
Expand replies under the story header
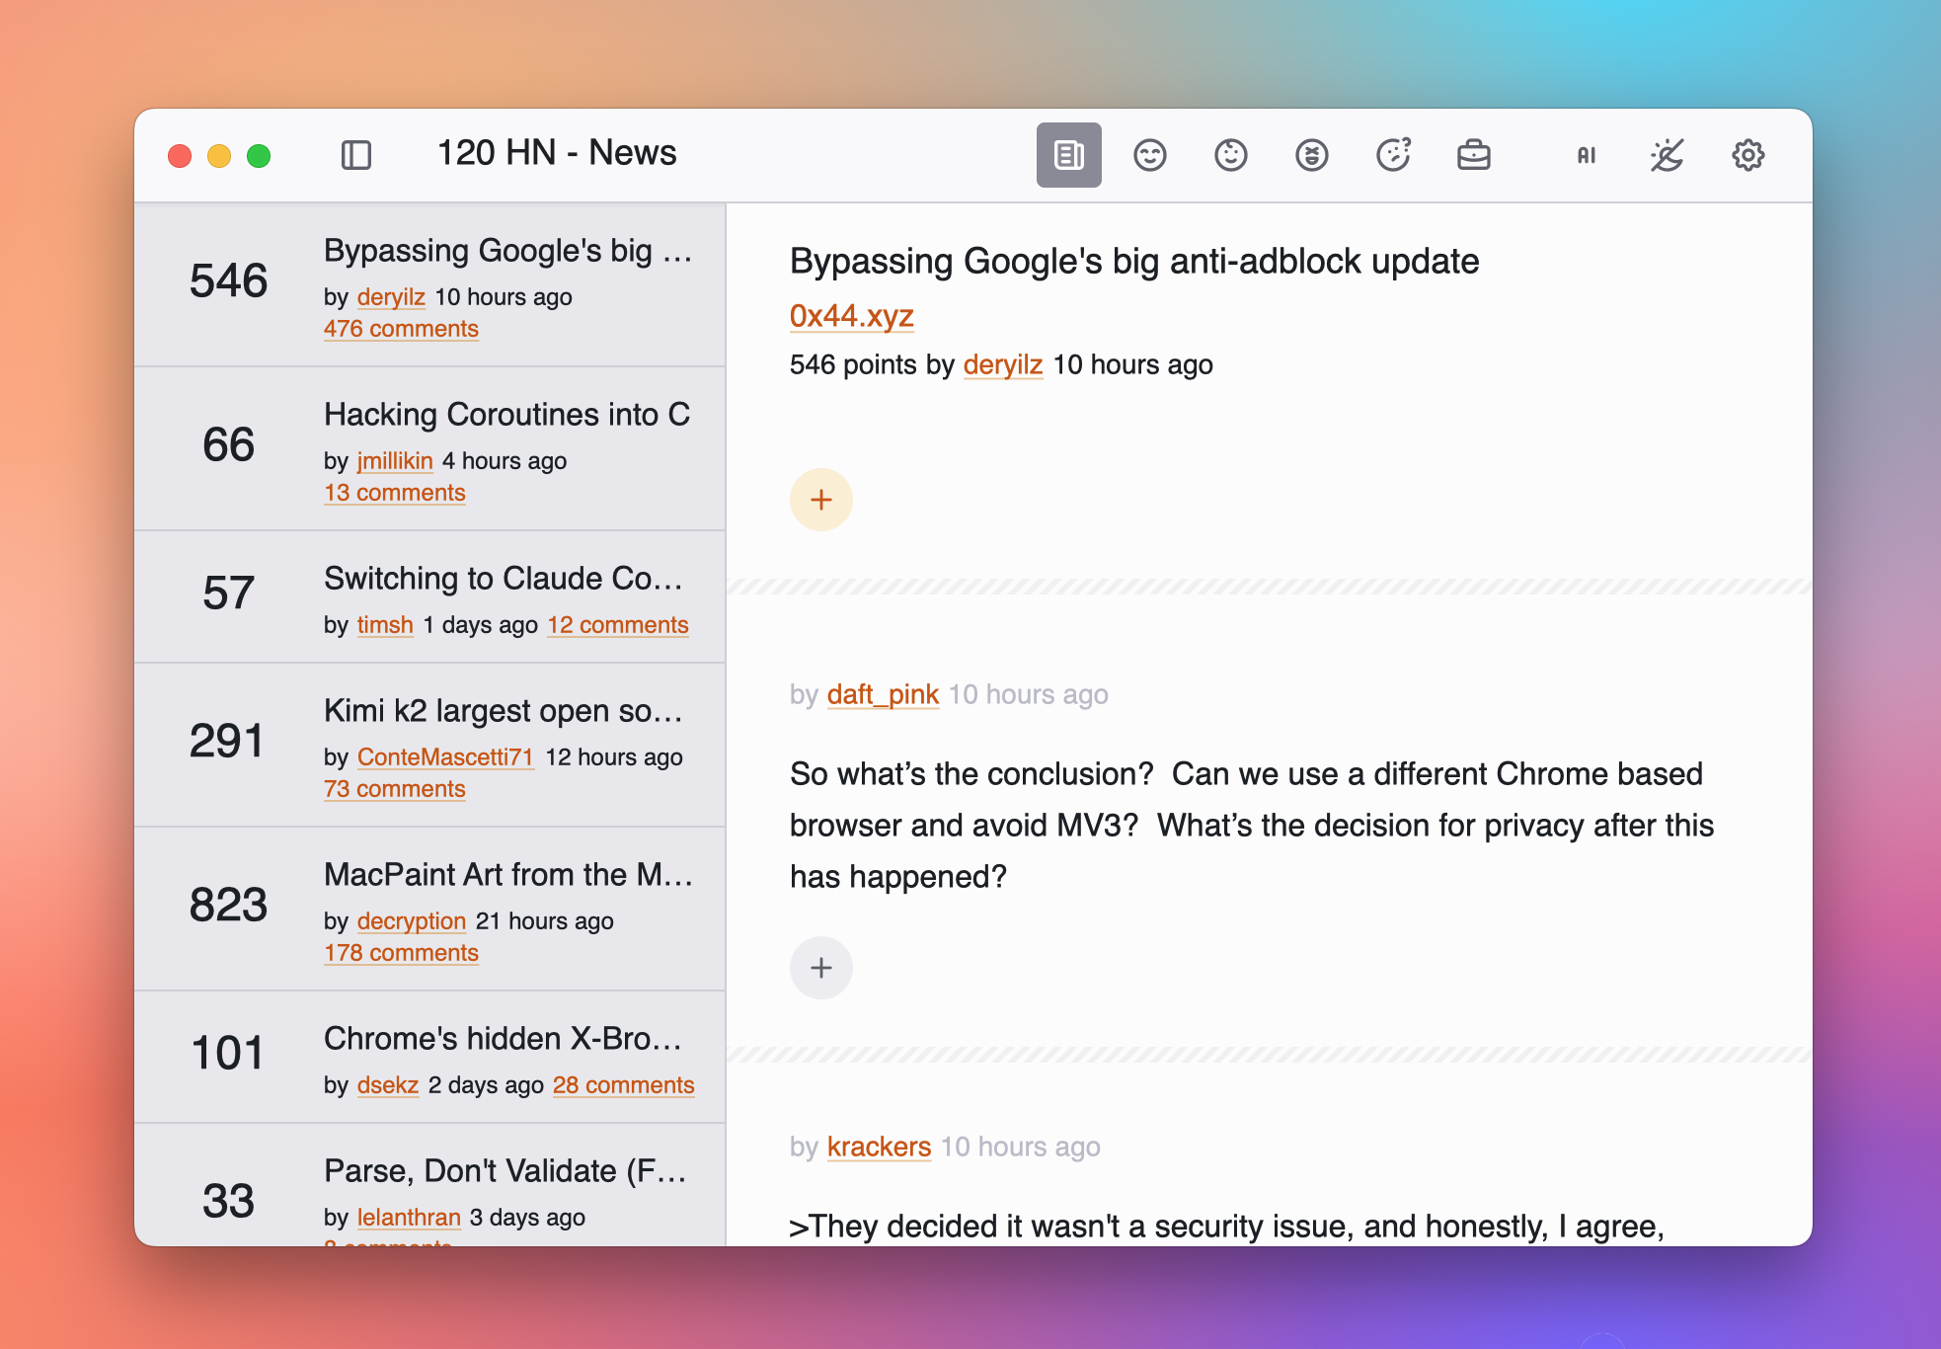(821, 500)
